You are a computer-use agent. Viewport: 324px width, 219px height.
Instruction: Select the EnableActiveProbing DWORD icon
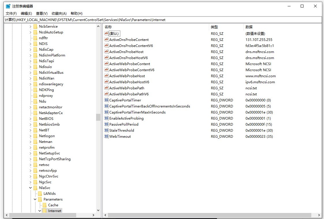click(x=106, y=118)
